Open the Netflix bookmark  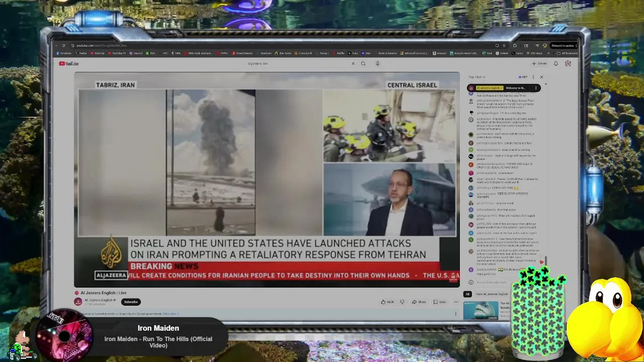(x=339, y=53)
